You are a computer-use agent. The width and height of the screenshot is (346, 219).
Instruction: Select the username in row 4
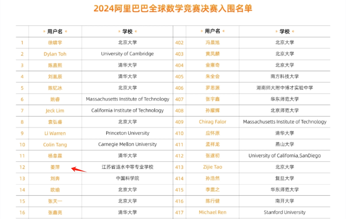click(x=55, y=76)
